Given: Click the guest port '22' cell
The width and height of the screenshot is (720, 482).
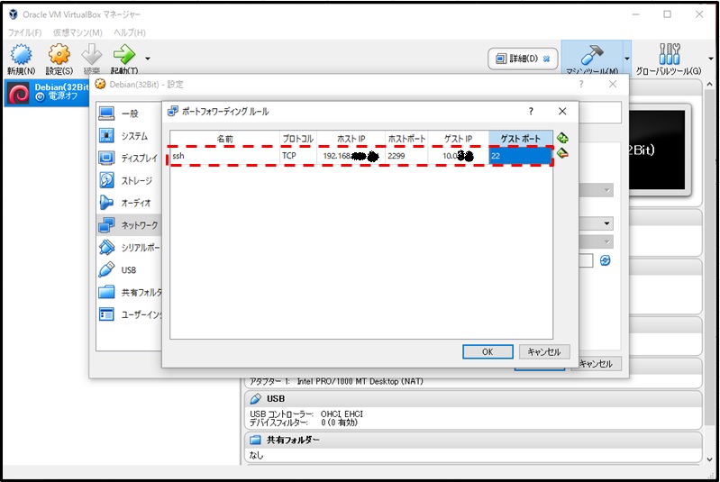Looking at the screenshot, I should pyautogui.click(x=520, y=156).
